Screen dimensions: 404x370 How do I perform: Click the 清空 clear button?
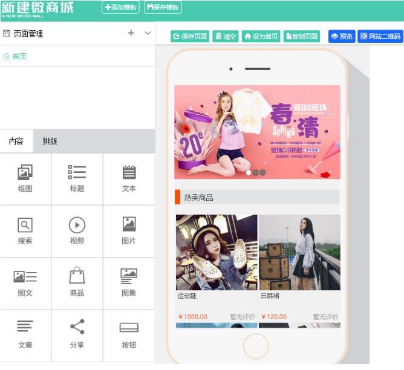tap(226, 36)
